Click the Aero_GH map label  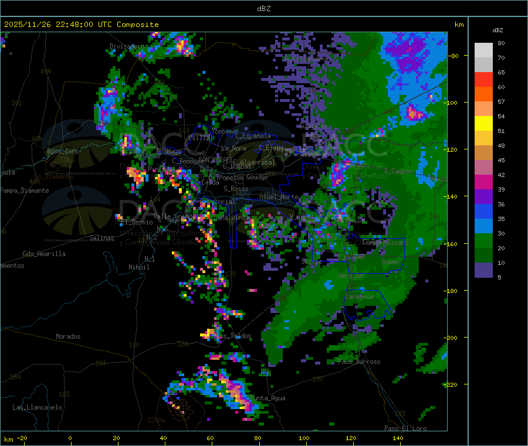(x=350, y=276)
